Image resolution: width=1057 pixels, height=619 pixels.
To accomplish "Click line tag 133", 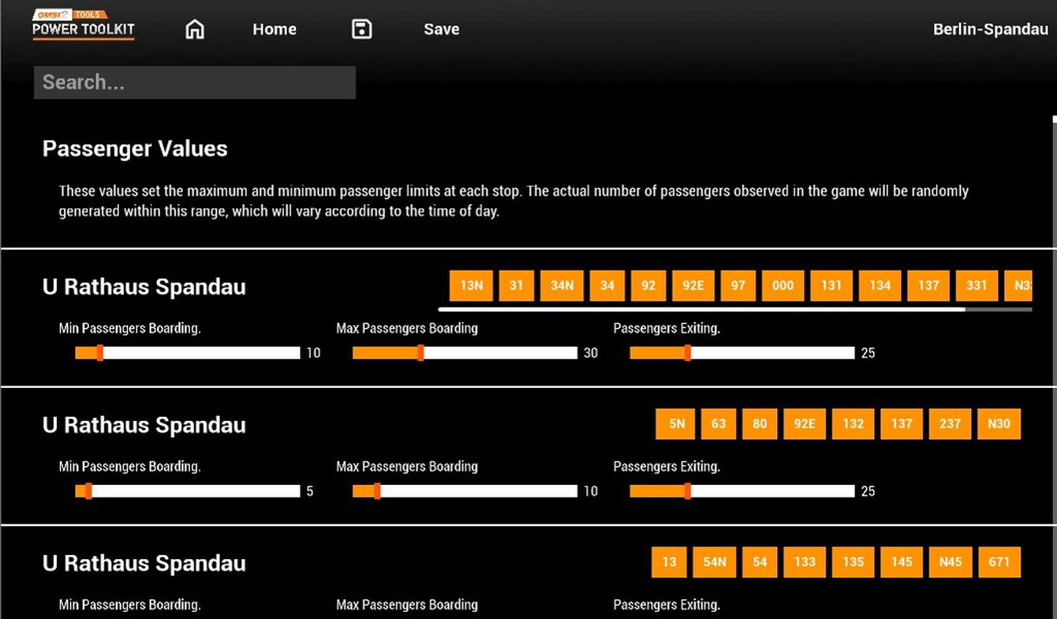I will (805, 562).
